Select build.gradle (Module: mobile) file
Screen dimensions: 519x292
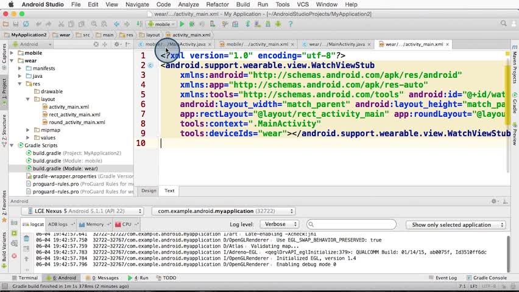[x=67, y=161]
